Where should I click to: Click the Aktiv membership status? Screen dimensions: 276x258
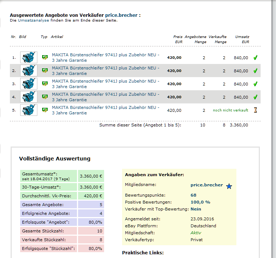(196, 233)
